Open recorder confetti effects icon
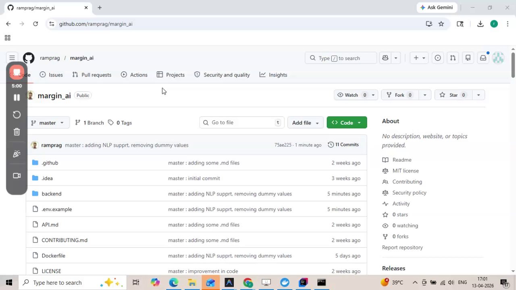The width and height of the screenshot is (516, 290). [17, 154]
